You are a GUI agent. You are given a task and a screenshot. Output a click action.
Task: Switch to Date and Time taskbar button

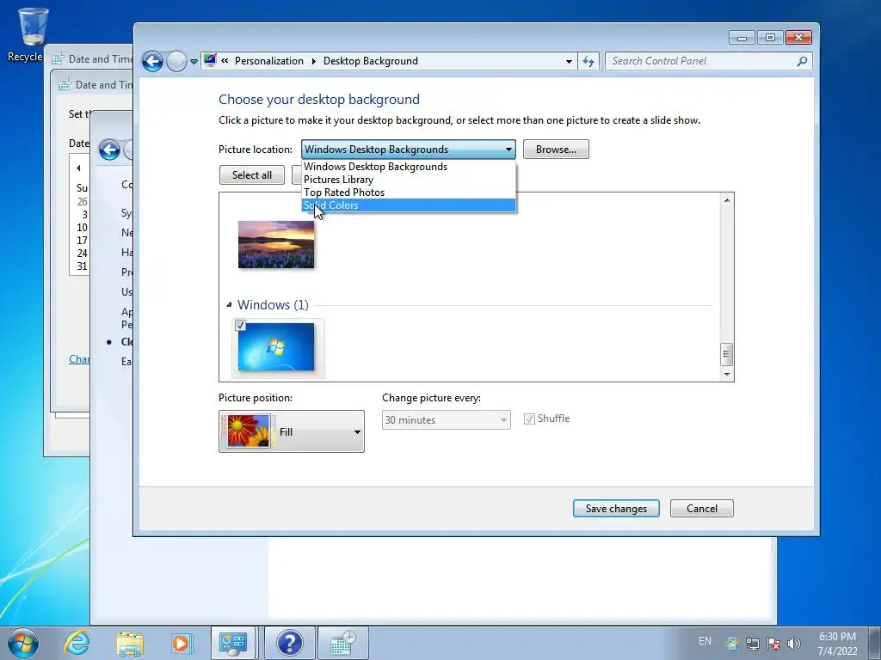[343, 643]
